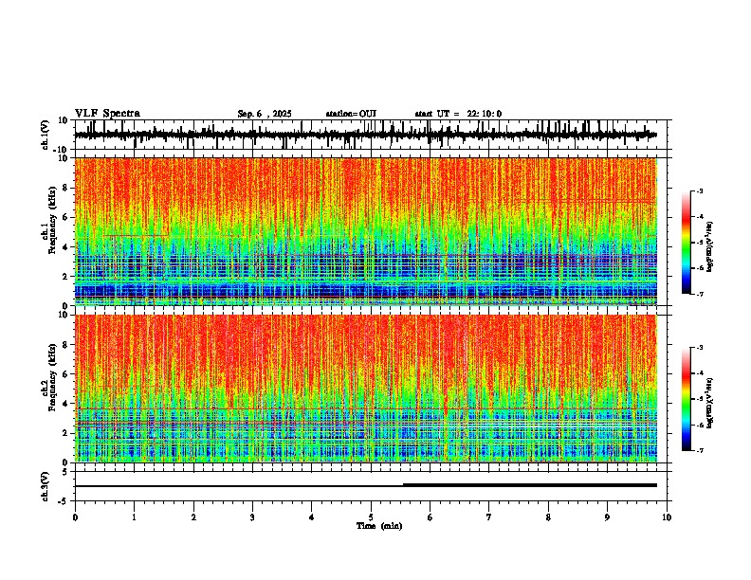This screenshot has height=580, width=751.
Task: Select the "station=OUJ" header label
Action: (x=351, y=114)
